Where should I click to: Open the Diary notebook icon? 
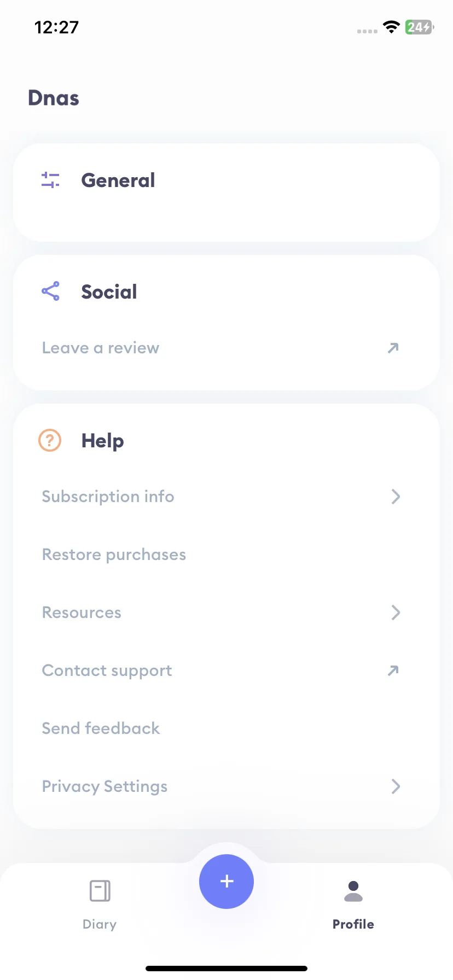click(100, 891)
